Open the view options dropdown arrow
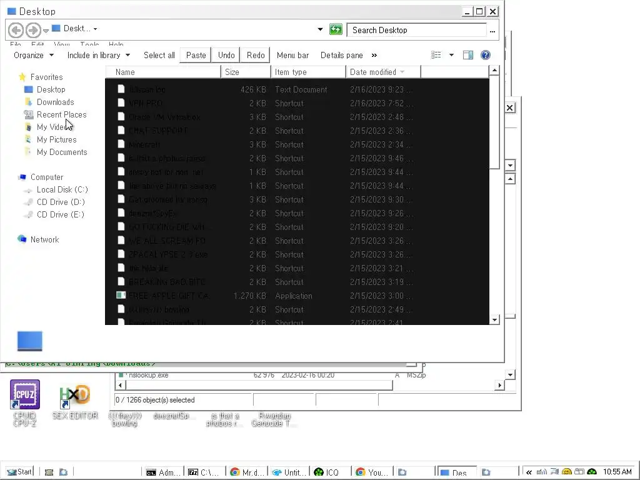This screenshot has height=480, width=640. tap(451, 55)
